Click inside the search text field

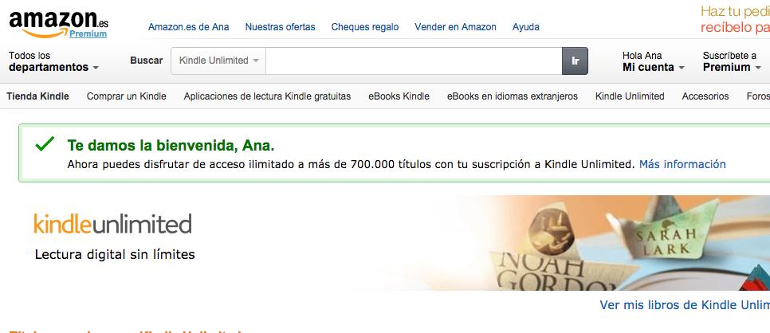pos(414,61)
